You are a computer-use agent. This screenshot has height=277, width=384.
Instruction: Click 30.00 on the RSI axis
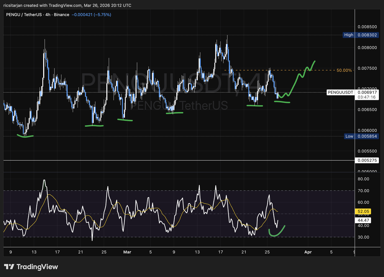click(364, 237)
